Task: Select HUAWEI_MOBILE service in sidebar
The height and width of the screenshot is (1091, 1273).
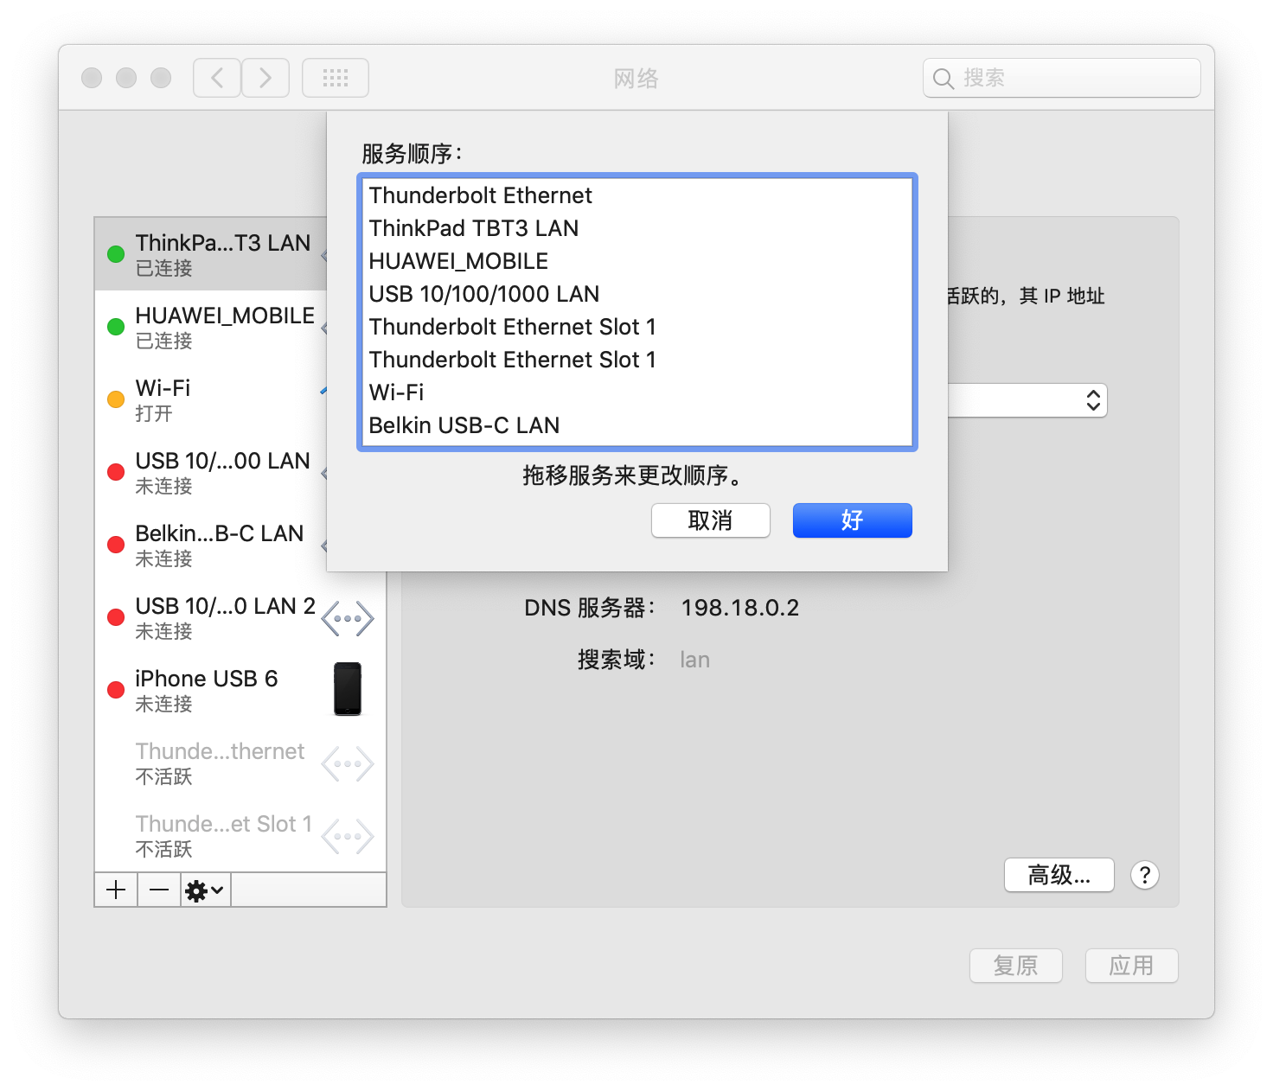Action: point(211,327)
